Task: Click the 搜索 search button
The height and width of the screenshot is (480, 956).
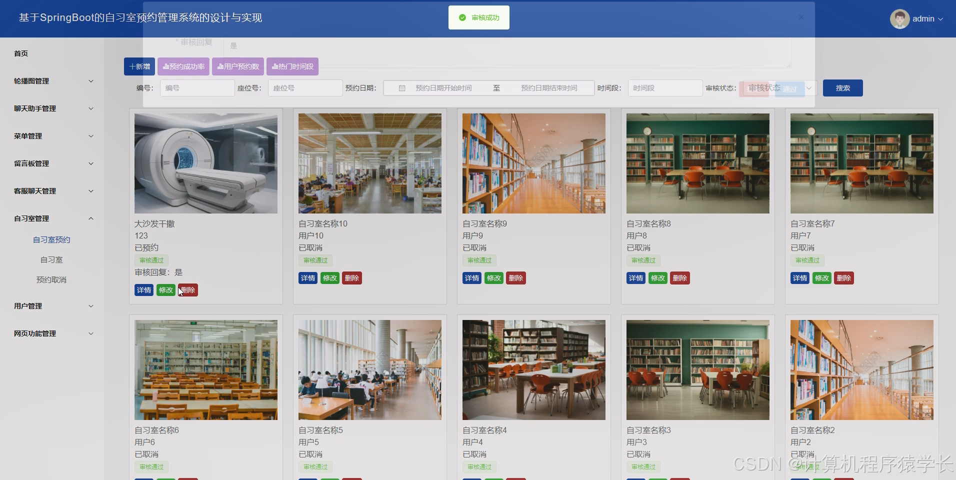Action: click(x=843, y=88)
